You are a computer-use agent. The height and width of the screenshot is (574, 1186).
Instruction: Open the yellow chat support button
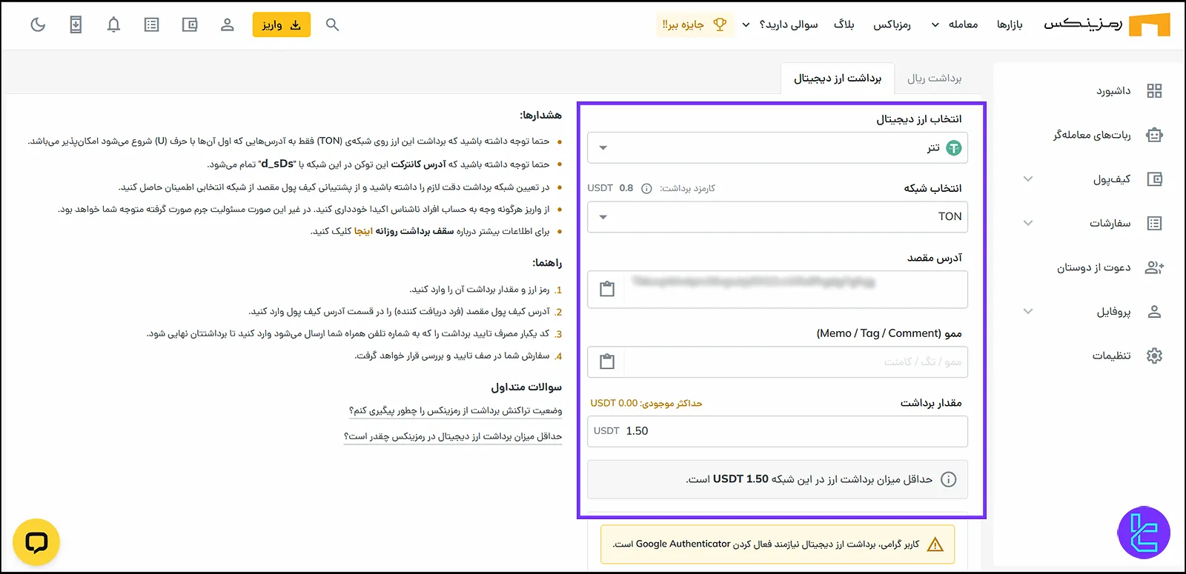(36, 542)
